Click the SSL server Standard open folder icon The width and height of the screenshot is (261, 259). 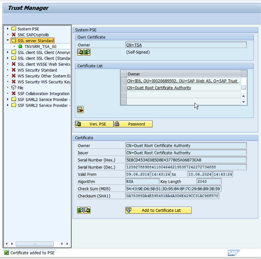click(14, 40)
